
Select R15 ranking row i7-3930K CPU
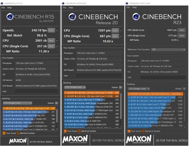click(x=29, y=119)
